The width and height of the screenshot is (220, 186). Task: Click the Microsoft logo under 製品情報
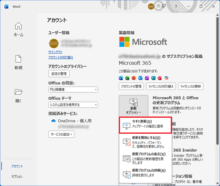point(143,42)
